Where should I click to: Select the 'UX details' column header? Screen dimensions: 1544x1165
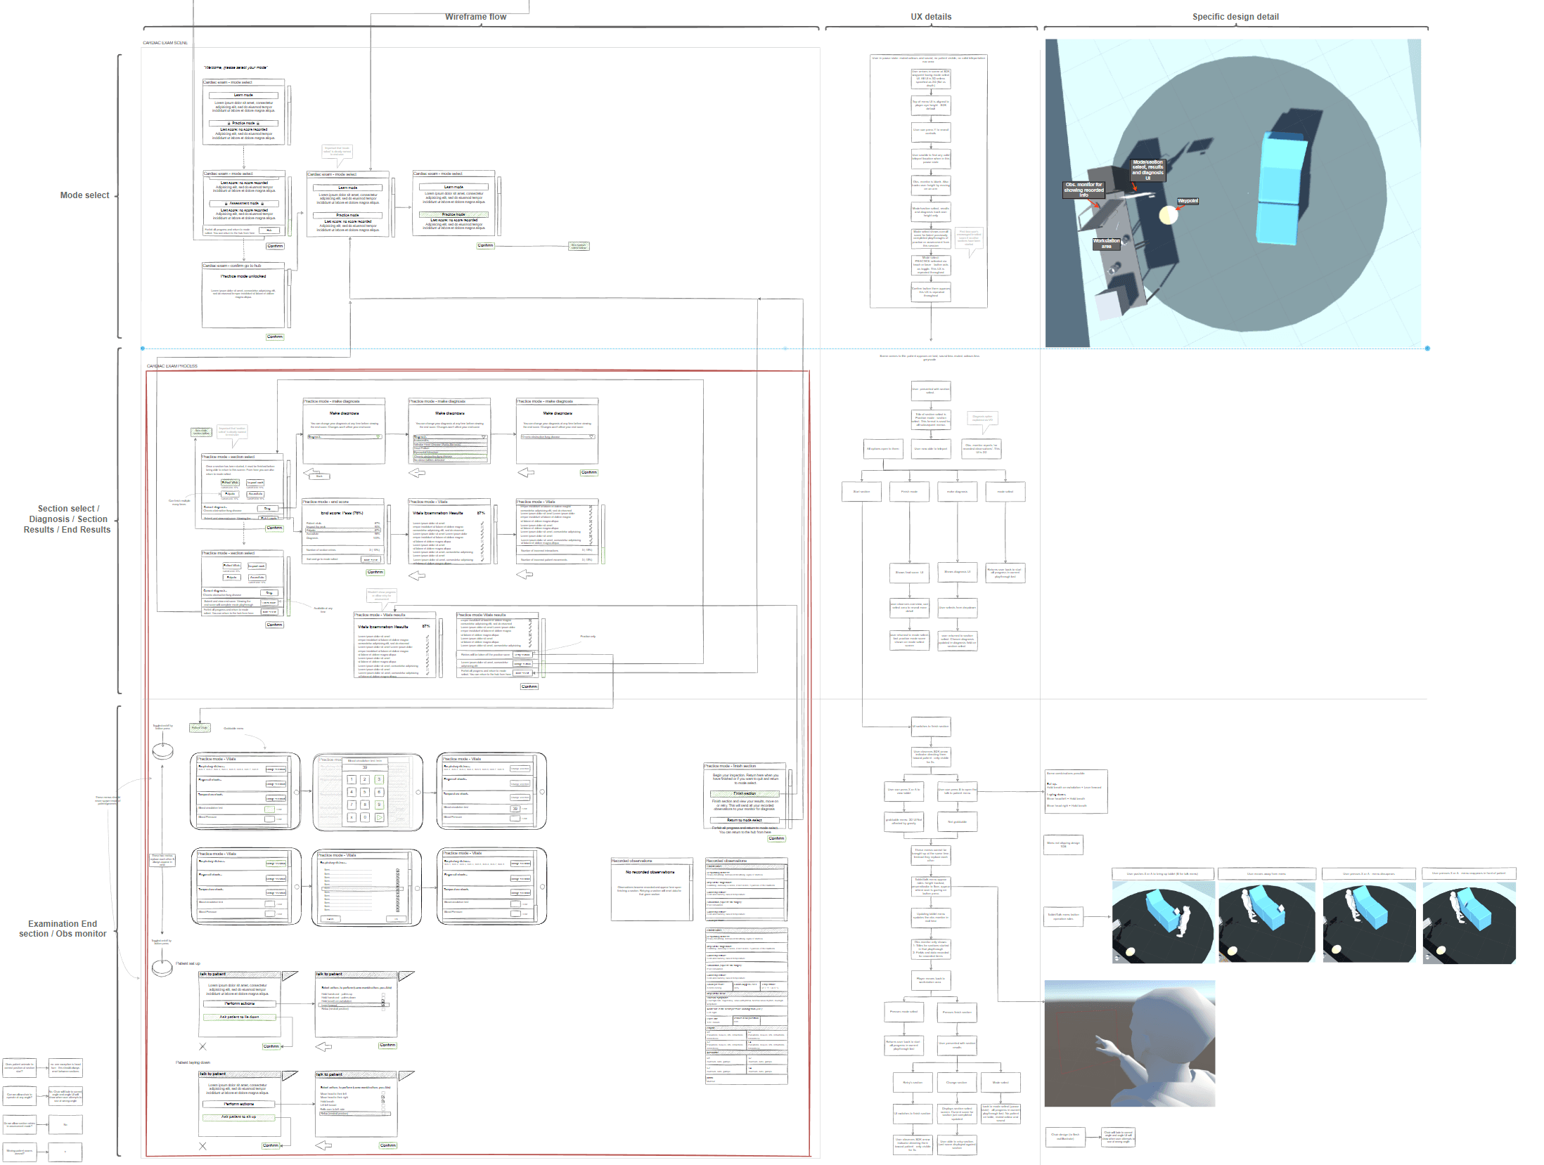coord(931,17)
